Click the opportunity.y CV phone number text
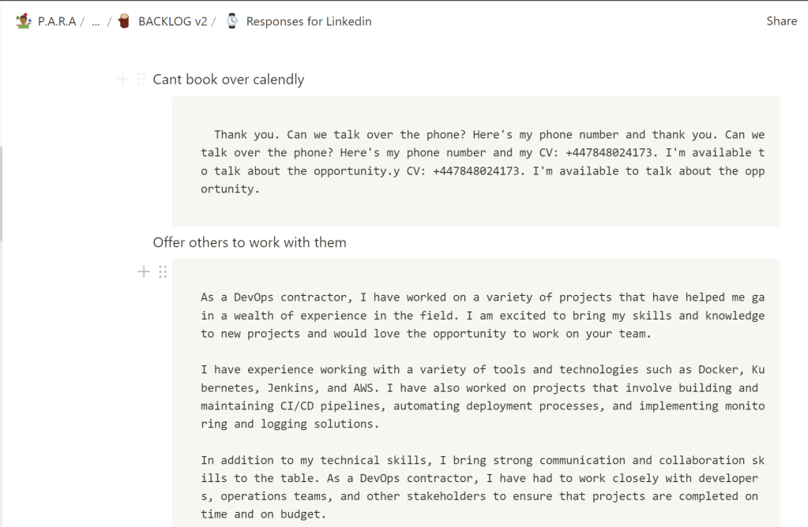The height and width of the screenshot is (527, 808). 419,171
